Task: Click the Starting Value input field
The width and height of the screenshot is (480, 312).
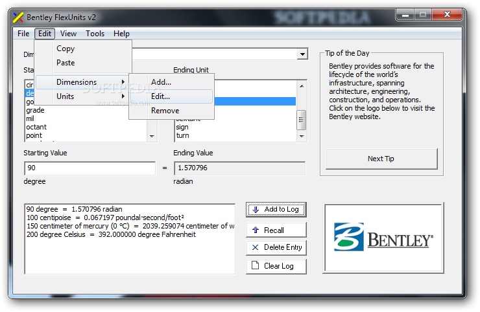Action: click(90, 168)
